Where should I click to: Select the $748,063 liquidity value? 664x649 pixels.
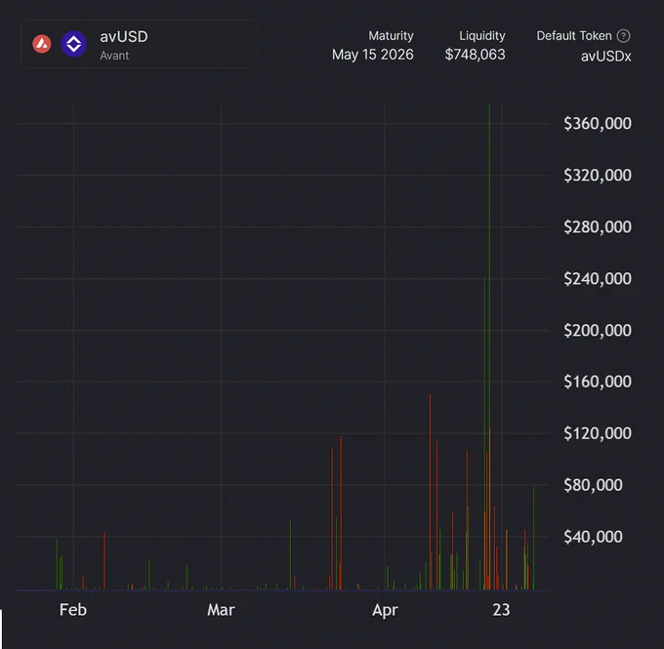click(x=476, y=55)
